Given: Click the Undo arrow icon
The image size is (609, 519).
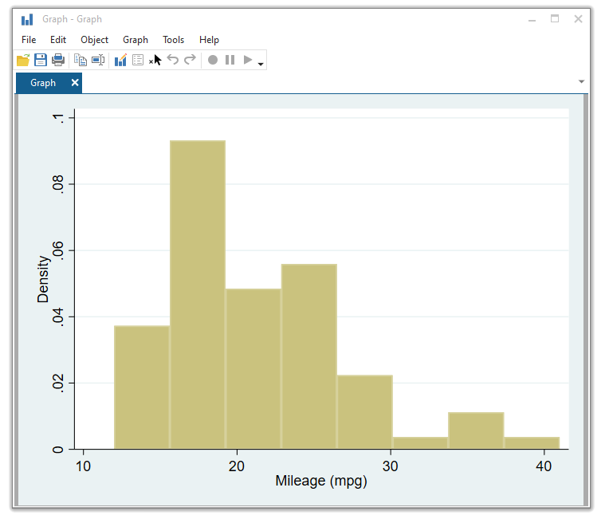Looking at the screenshot, I should tap(173, 60).
